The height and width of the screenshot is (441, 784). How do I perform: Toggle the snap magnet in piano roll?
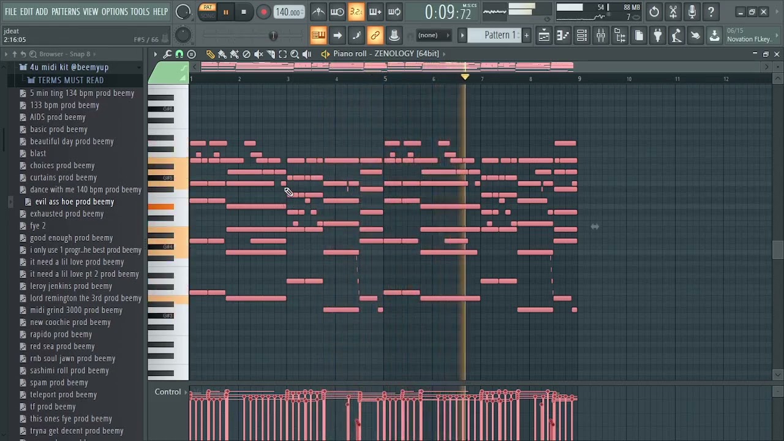(179, 54)
